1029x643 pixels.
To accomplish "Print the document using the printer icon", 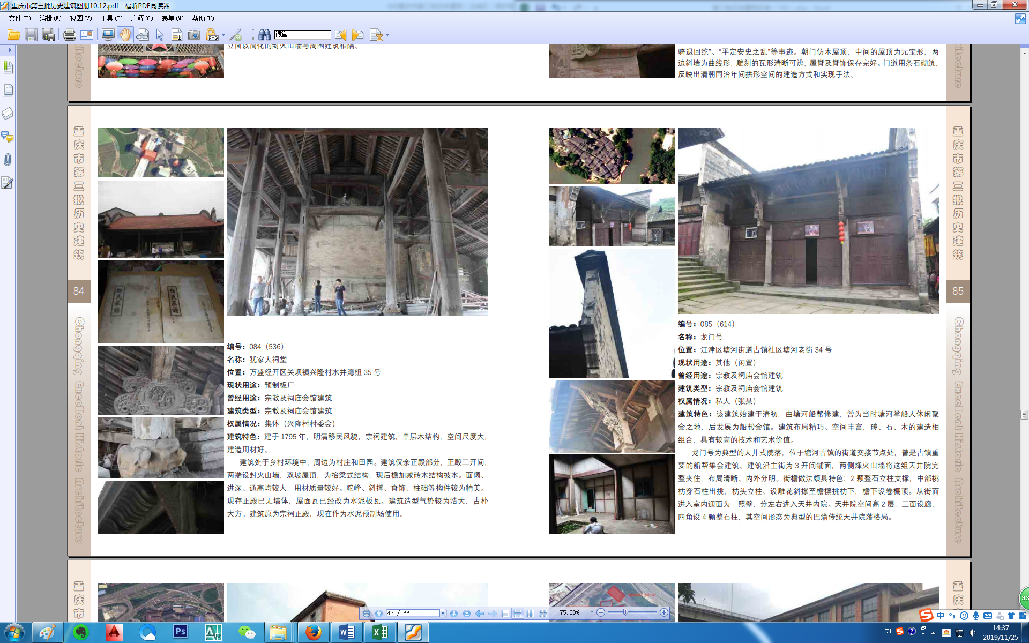I will pyautogui.click(x=69, y=35).
